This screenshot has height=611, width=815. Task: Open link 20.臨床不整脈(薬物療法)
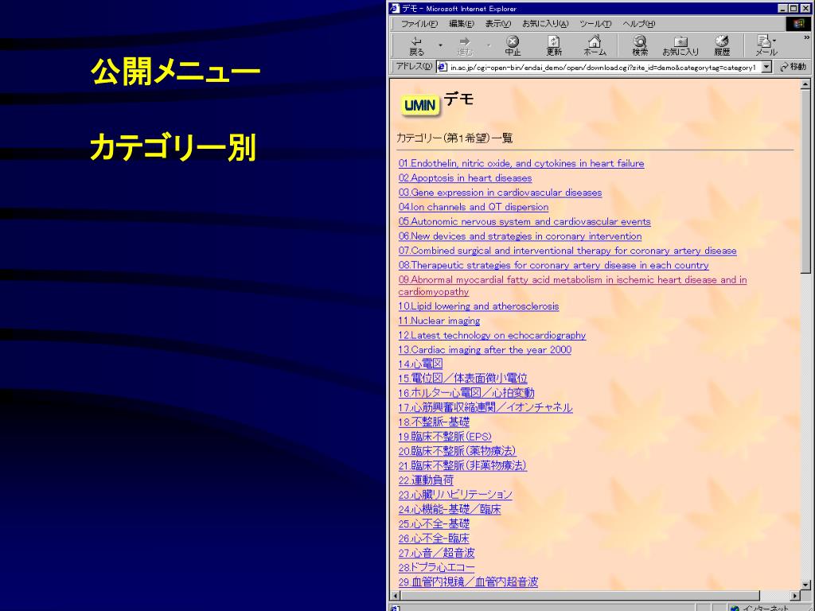(458, 451)
